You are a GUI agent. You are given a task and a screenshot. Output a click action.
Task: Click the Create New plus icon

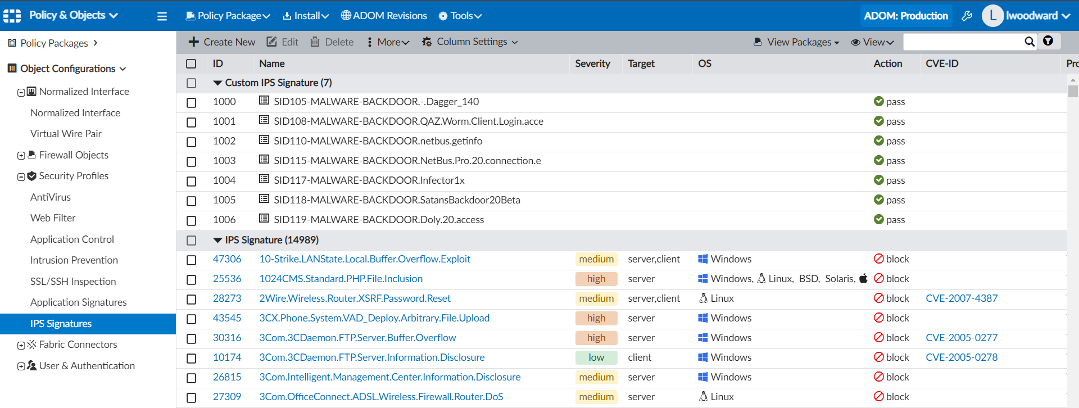(194, 42)
